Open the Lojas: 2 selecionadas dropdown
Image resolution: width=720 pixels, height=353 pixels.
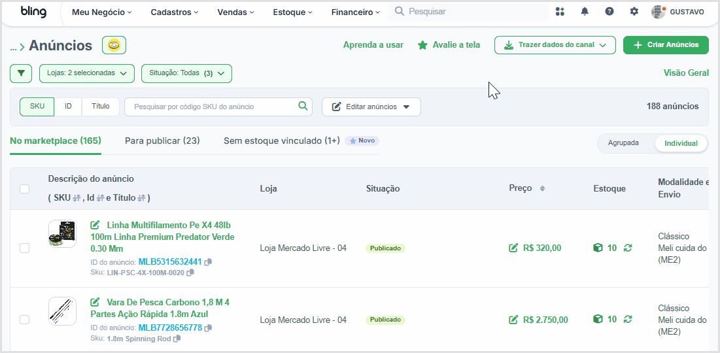tap(87, 73)
